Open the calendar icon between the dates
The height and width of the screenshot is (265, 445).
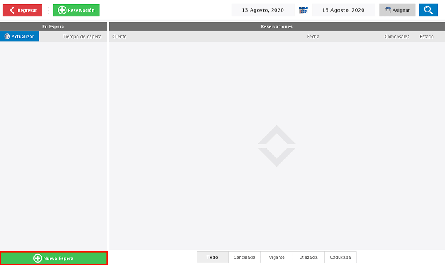tap(303, 10)
